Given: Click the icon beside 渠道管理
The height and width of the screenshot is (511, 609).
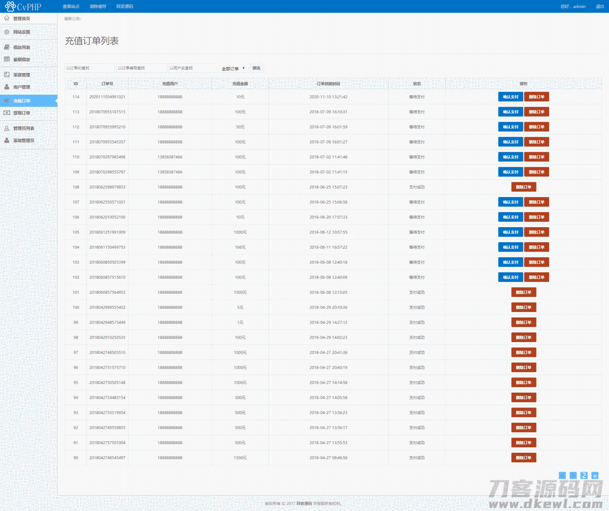Looking at the screenshot, I should coord(7,75).
